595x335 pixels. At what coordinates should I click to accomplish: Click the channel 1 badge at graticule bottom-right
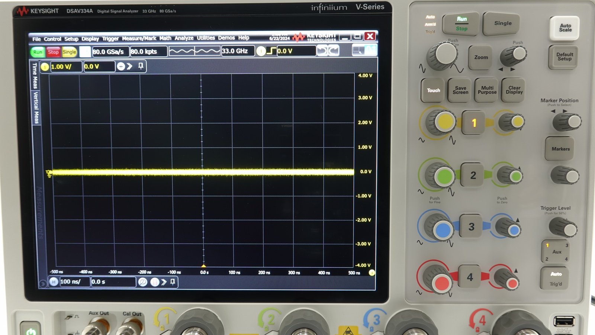[371, 273]
